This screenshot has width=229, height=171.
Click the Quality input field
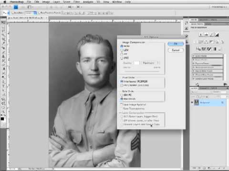click(136, 63)
